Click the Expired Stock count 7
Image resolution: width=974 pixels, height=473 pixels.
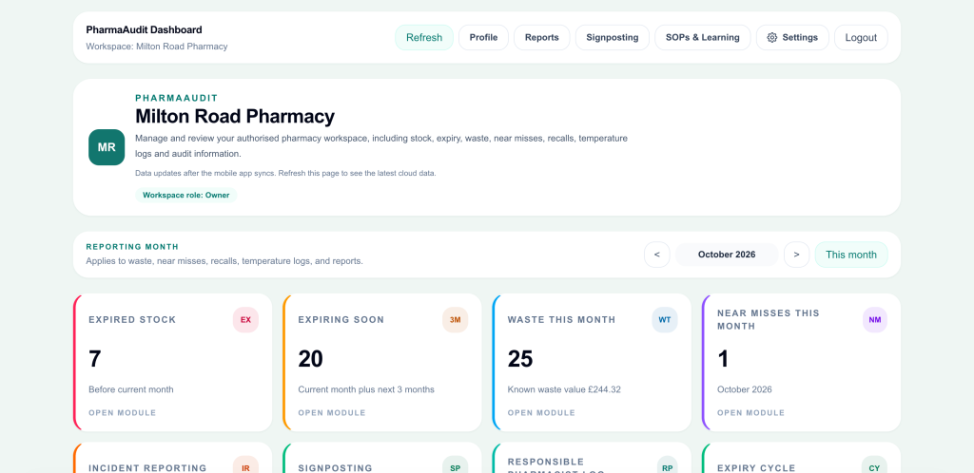point(95,359)
